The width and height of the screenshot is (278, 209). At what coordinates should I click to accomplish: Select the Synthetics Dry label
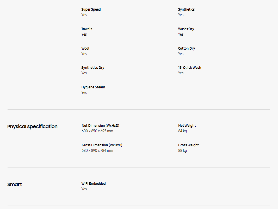(x=93, y=68)
